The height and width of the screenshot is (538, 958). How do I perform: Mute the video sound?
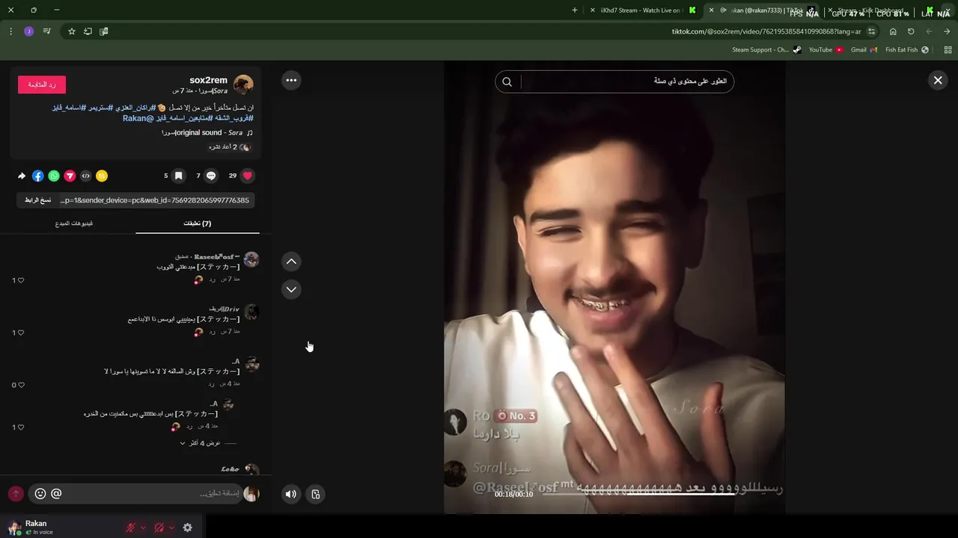[x=291, y=494]
